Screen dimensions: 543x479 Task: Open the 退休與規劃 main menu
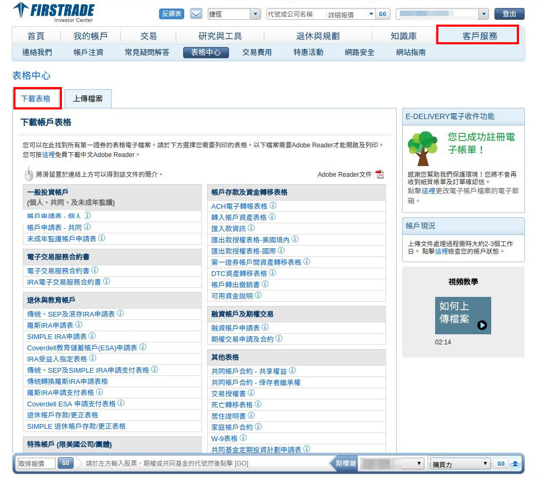(318, 36)
